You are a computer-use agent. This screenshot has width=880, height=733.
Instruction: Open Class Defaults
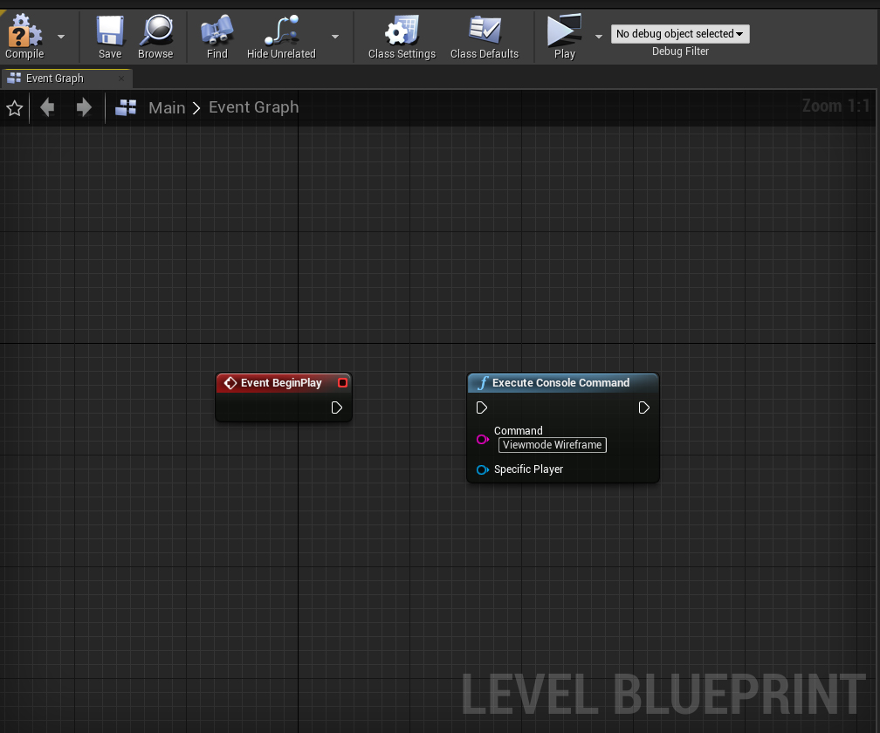click(x=485, y=37)
